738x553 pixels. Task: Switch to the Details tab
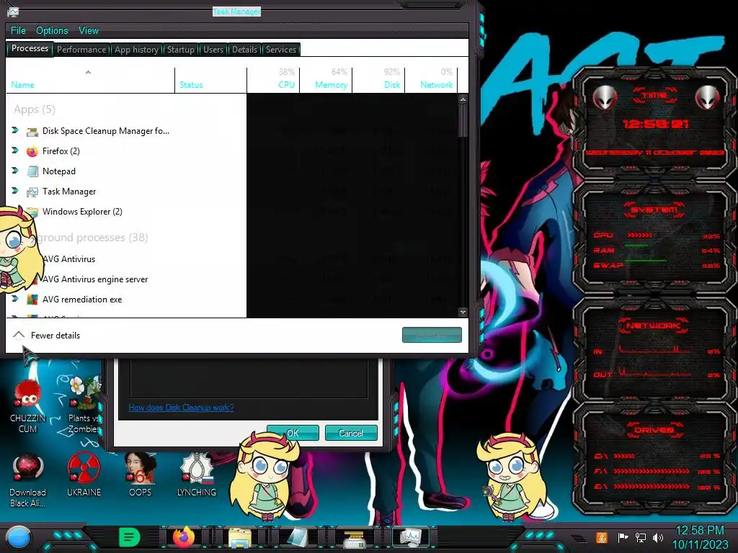(245, 50)
